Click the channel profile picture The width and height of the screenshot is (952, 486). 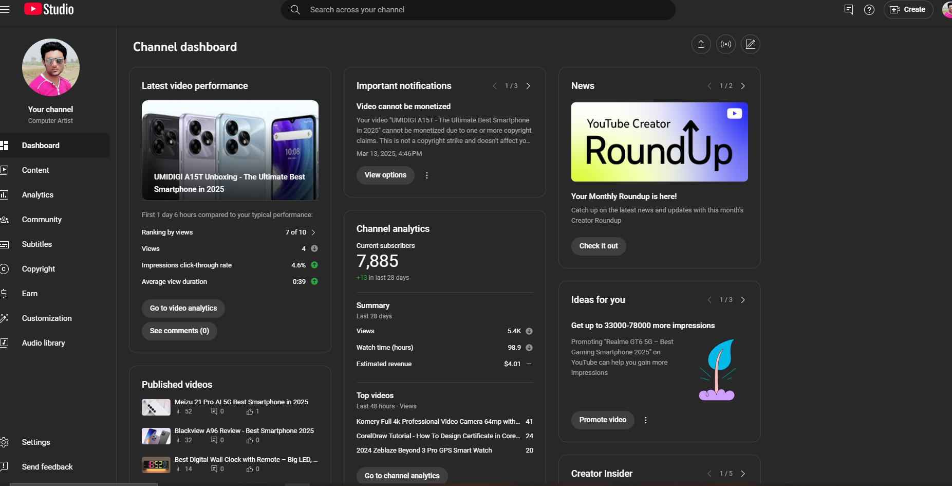click(x=51, y=67)
